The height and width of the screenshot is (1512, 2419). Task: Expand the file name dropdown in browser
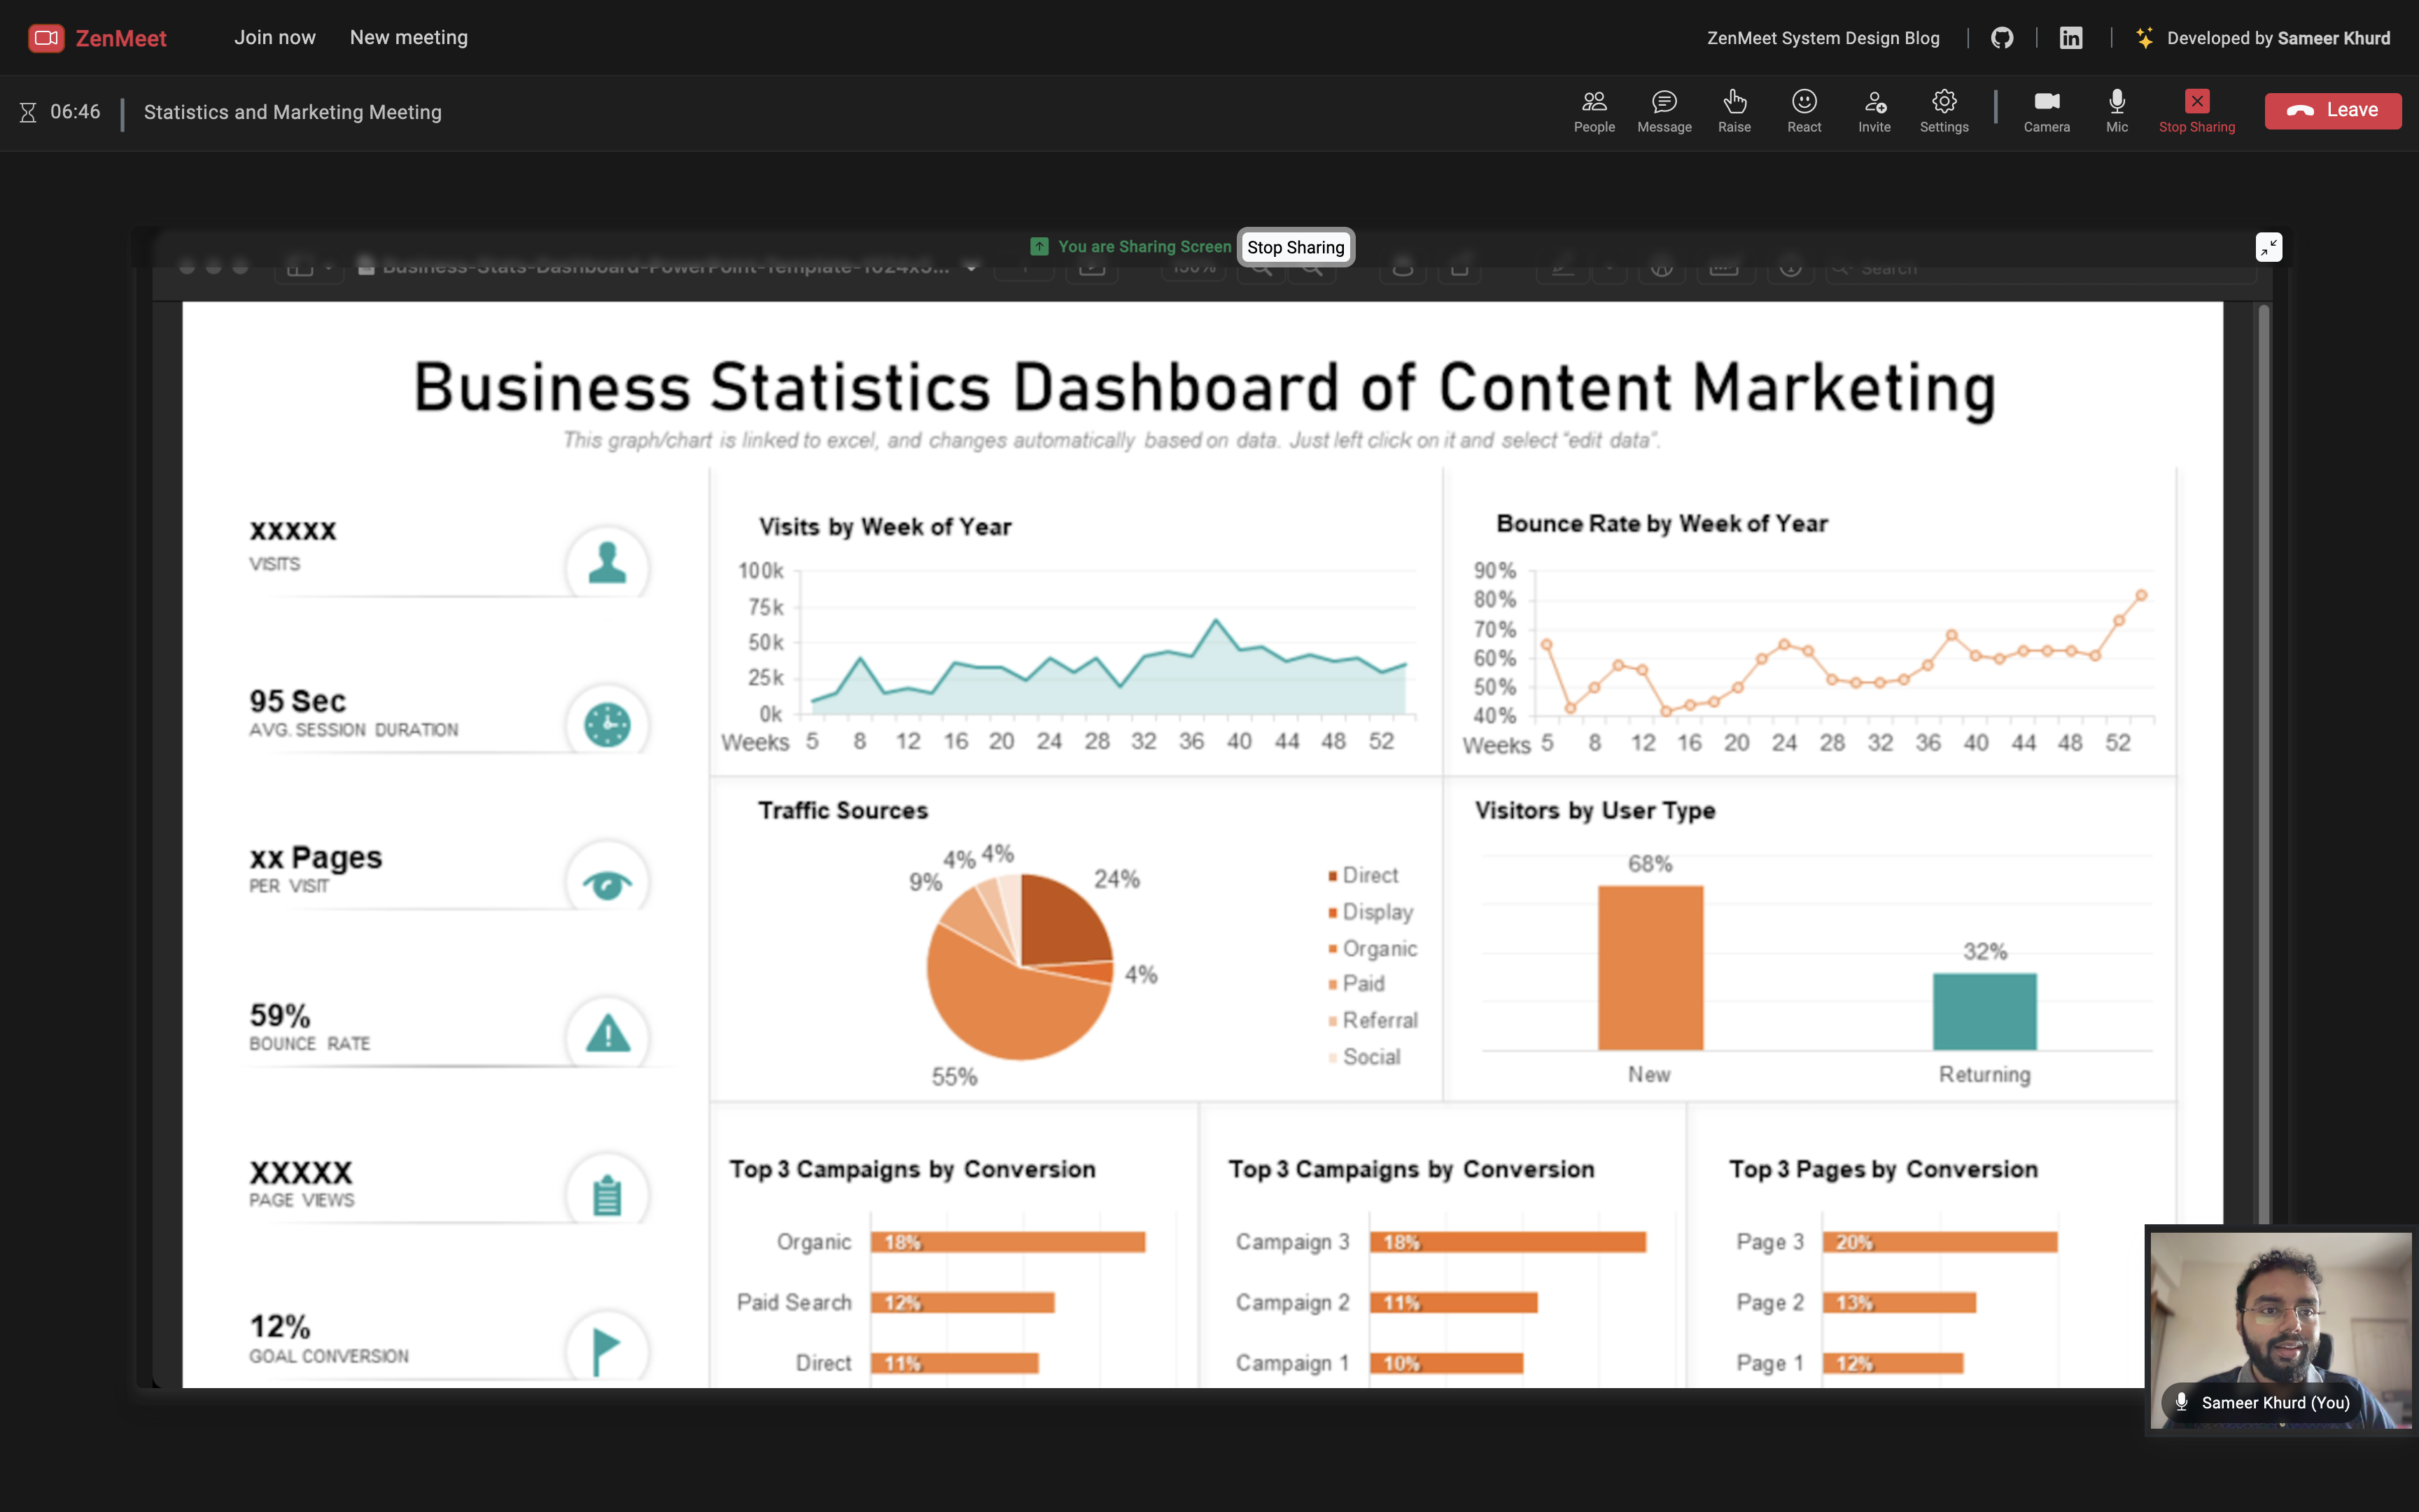(972, 267)
